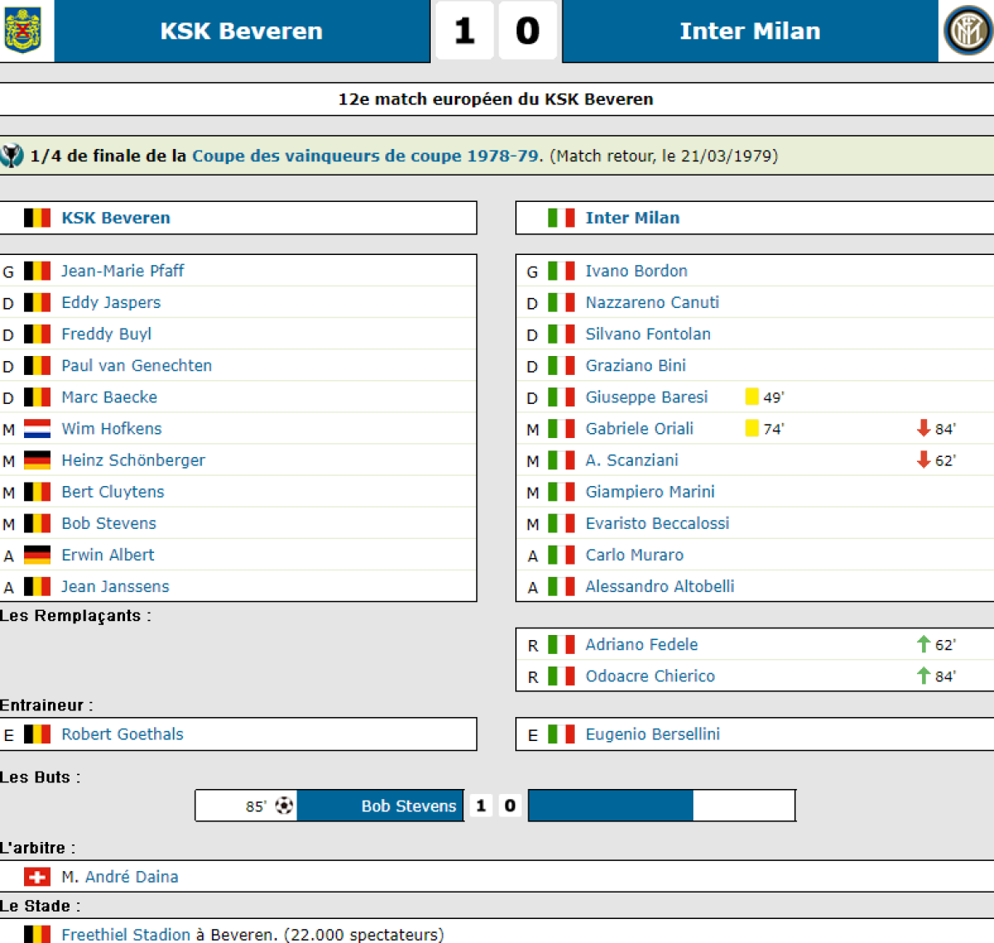The width and height of the screenshot is (994, 943).
Task: Select referee M. André Daina link
Action: 120,877
